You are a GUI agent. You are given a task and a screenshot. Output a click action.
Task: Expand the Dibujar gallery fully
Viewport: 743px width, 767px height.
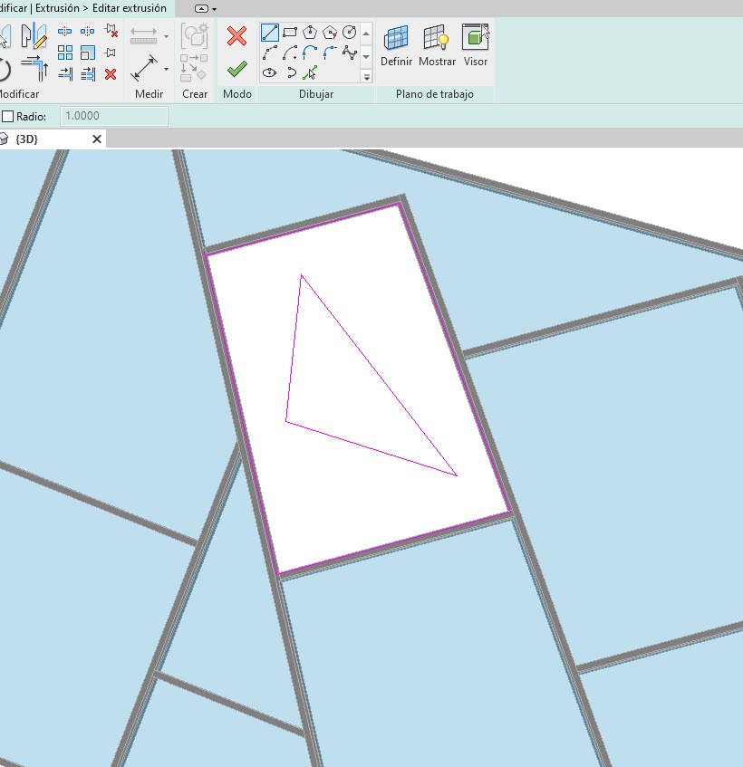tap(366, 77)
